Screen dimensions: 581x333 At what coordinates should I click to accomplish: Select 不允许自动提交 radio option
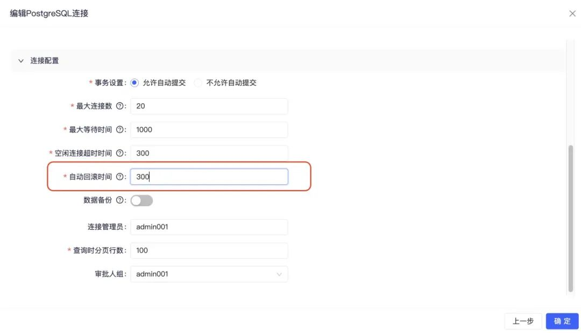click(198, 83)
